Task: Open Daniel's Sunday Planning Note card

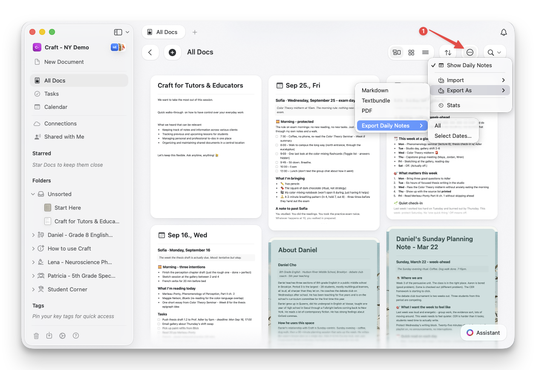Action: 442,287
